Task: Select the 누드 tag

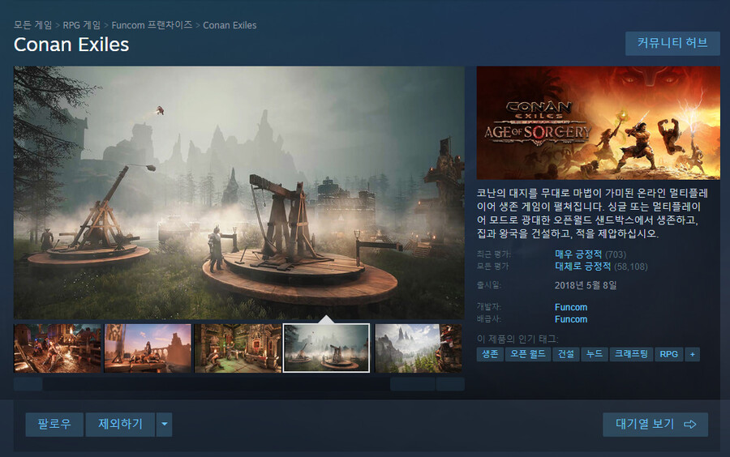Action: 594,354
